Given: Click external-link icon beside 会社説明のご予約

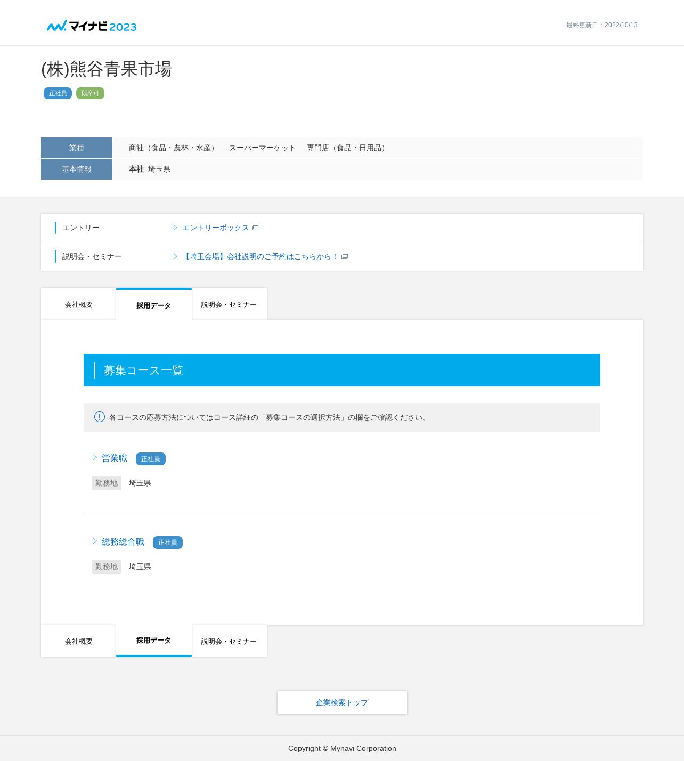Looking at the screenshot, I should click(x=345, y=256).
